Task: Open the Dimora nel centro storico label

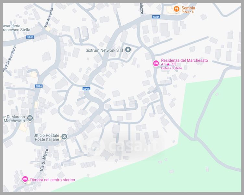Action: point(53,180)
